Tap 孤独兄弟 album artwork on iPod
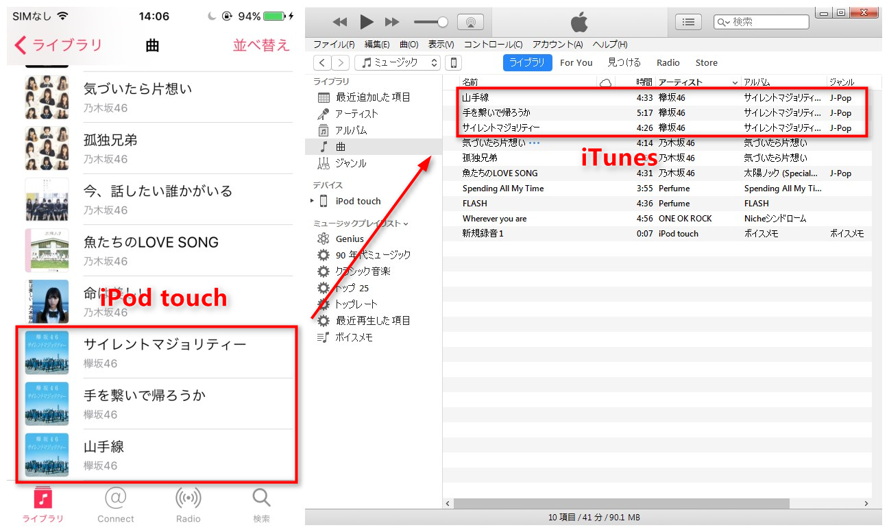The width and height of the screenshot is (889, 532). [47, 148]
